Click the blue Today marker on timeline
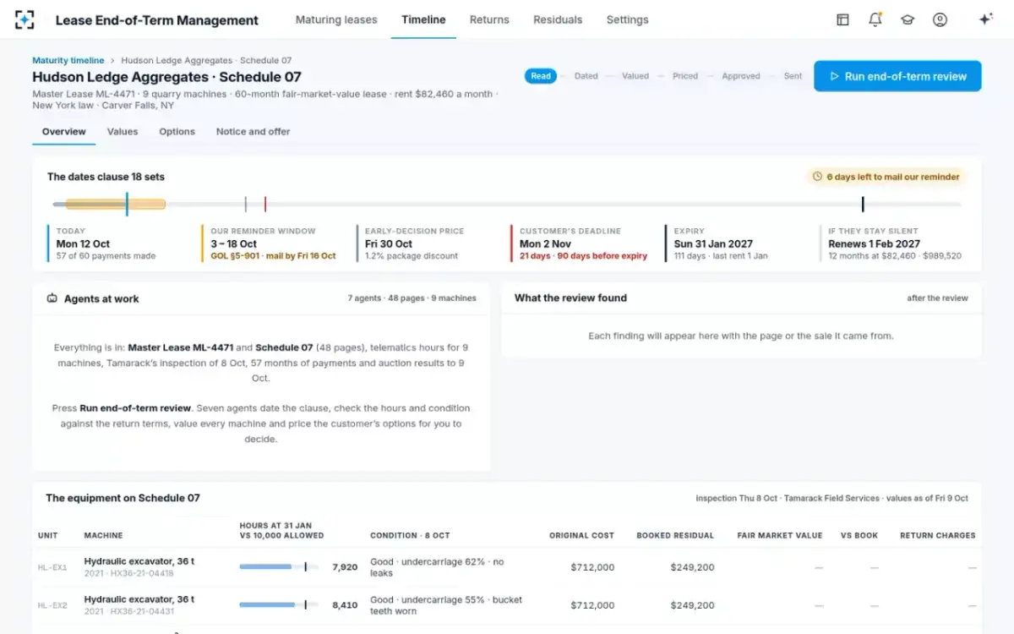 (x=127, y=204)
